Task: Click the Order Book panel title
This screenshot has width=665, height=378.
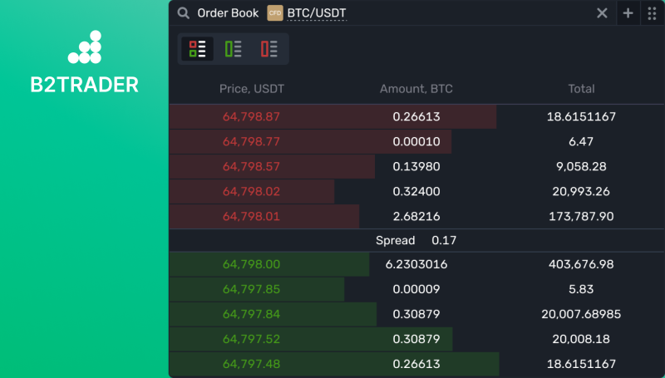Action: tap(228, 13)
